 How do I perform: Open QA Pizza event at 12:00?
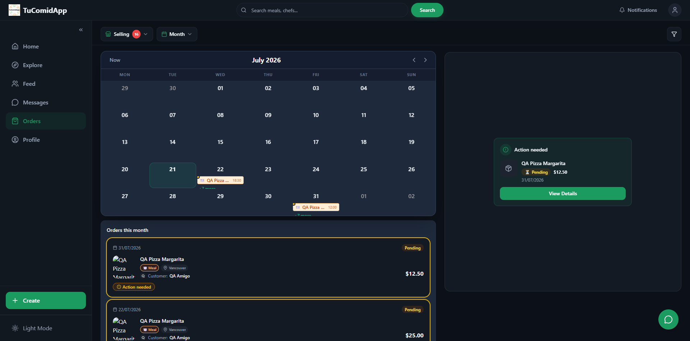[x=316, y=207]
